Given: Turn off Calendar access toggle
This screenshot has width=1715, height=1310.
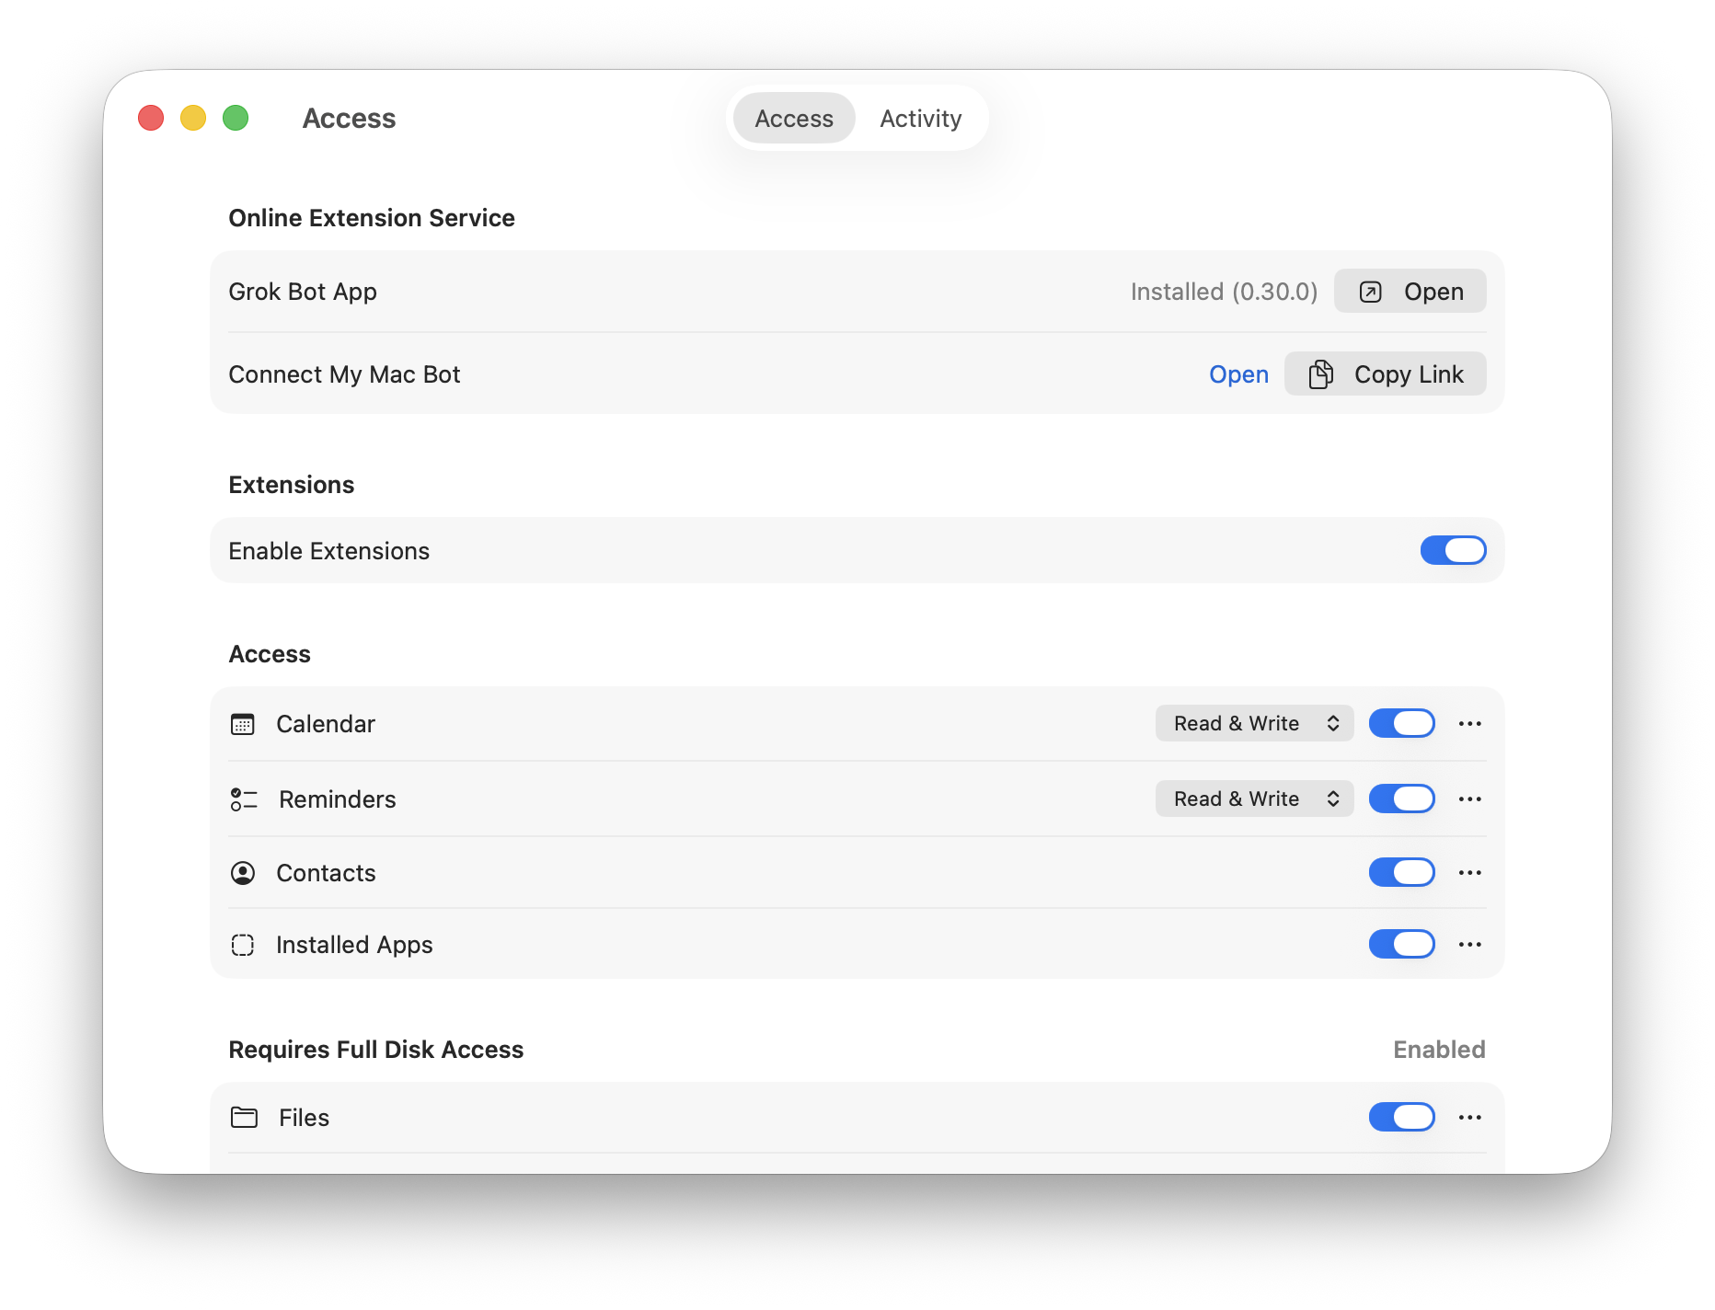Looking at the screenshot, I should tap(1402, 724).
